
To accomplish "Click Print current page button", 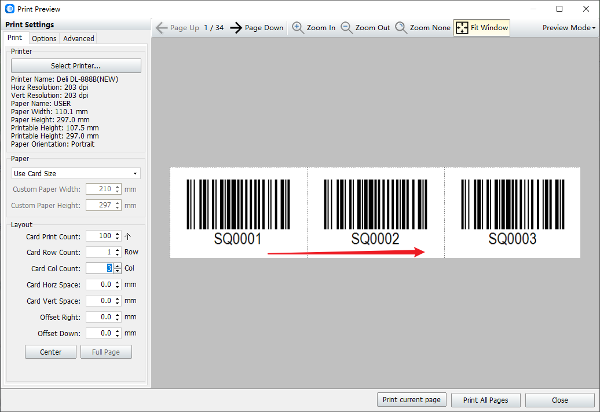I will (x=411, y=400).
